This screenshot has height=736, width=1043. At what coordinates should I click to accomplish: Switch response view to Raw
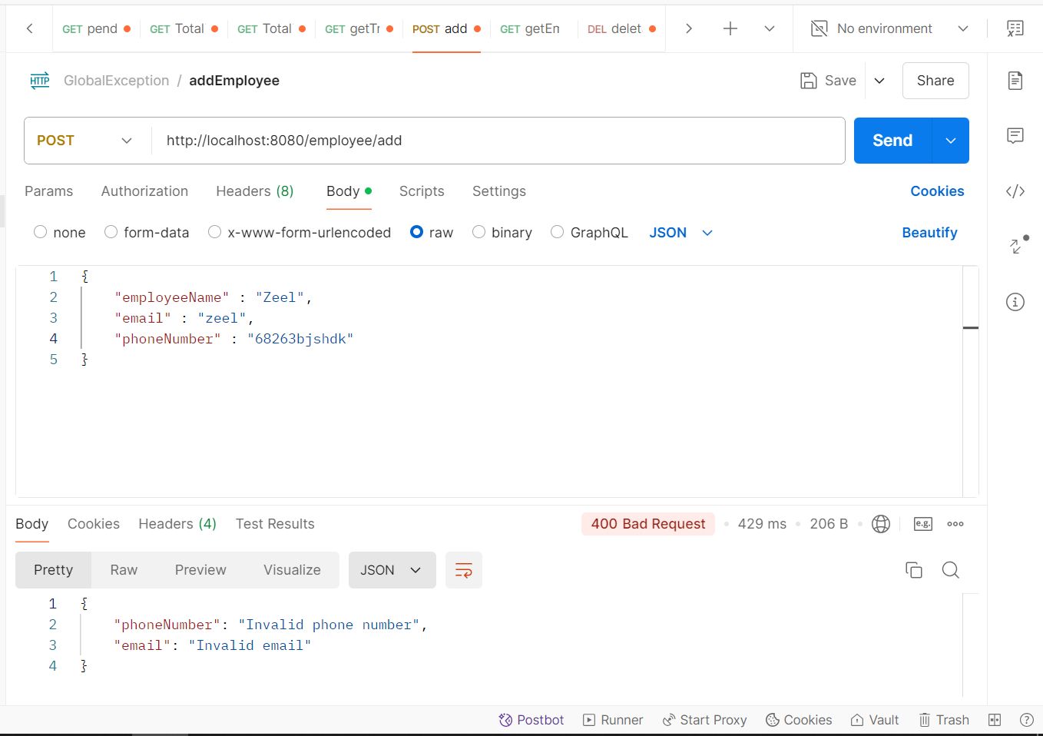pos(124,570)
